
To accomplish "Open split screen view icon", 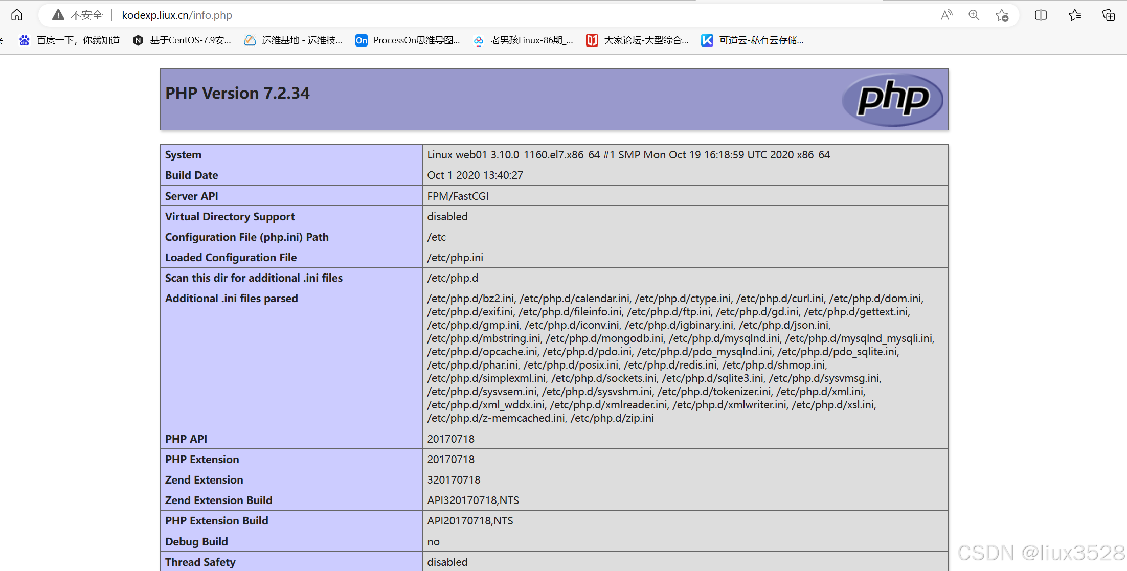I will (1041, 15).
